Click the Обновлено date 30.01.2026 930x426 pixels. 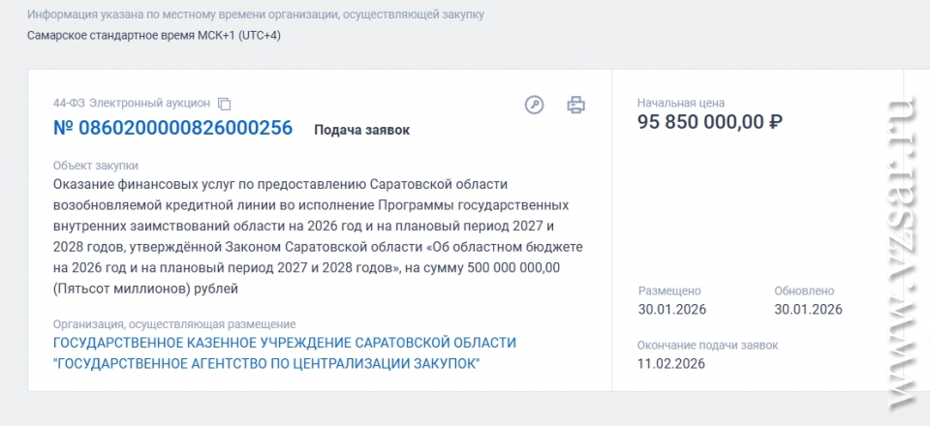808,310
